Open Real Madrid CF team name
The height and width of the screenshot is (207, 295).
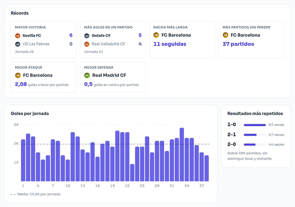pos(109,75)
